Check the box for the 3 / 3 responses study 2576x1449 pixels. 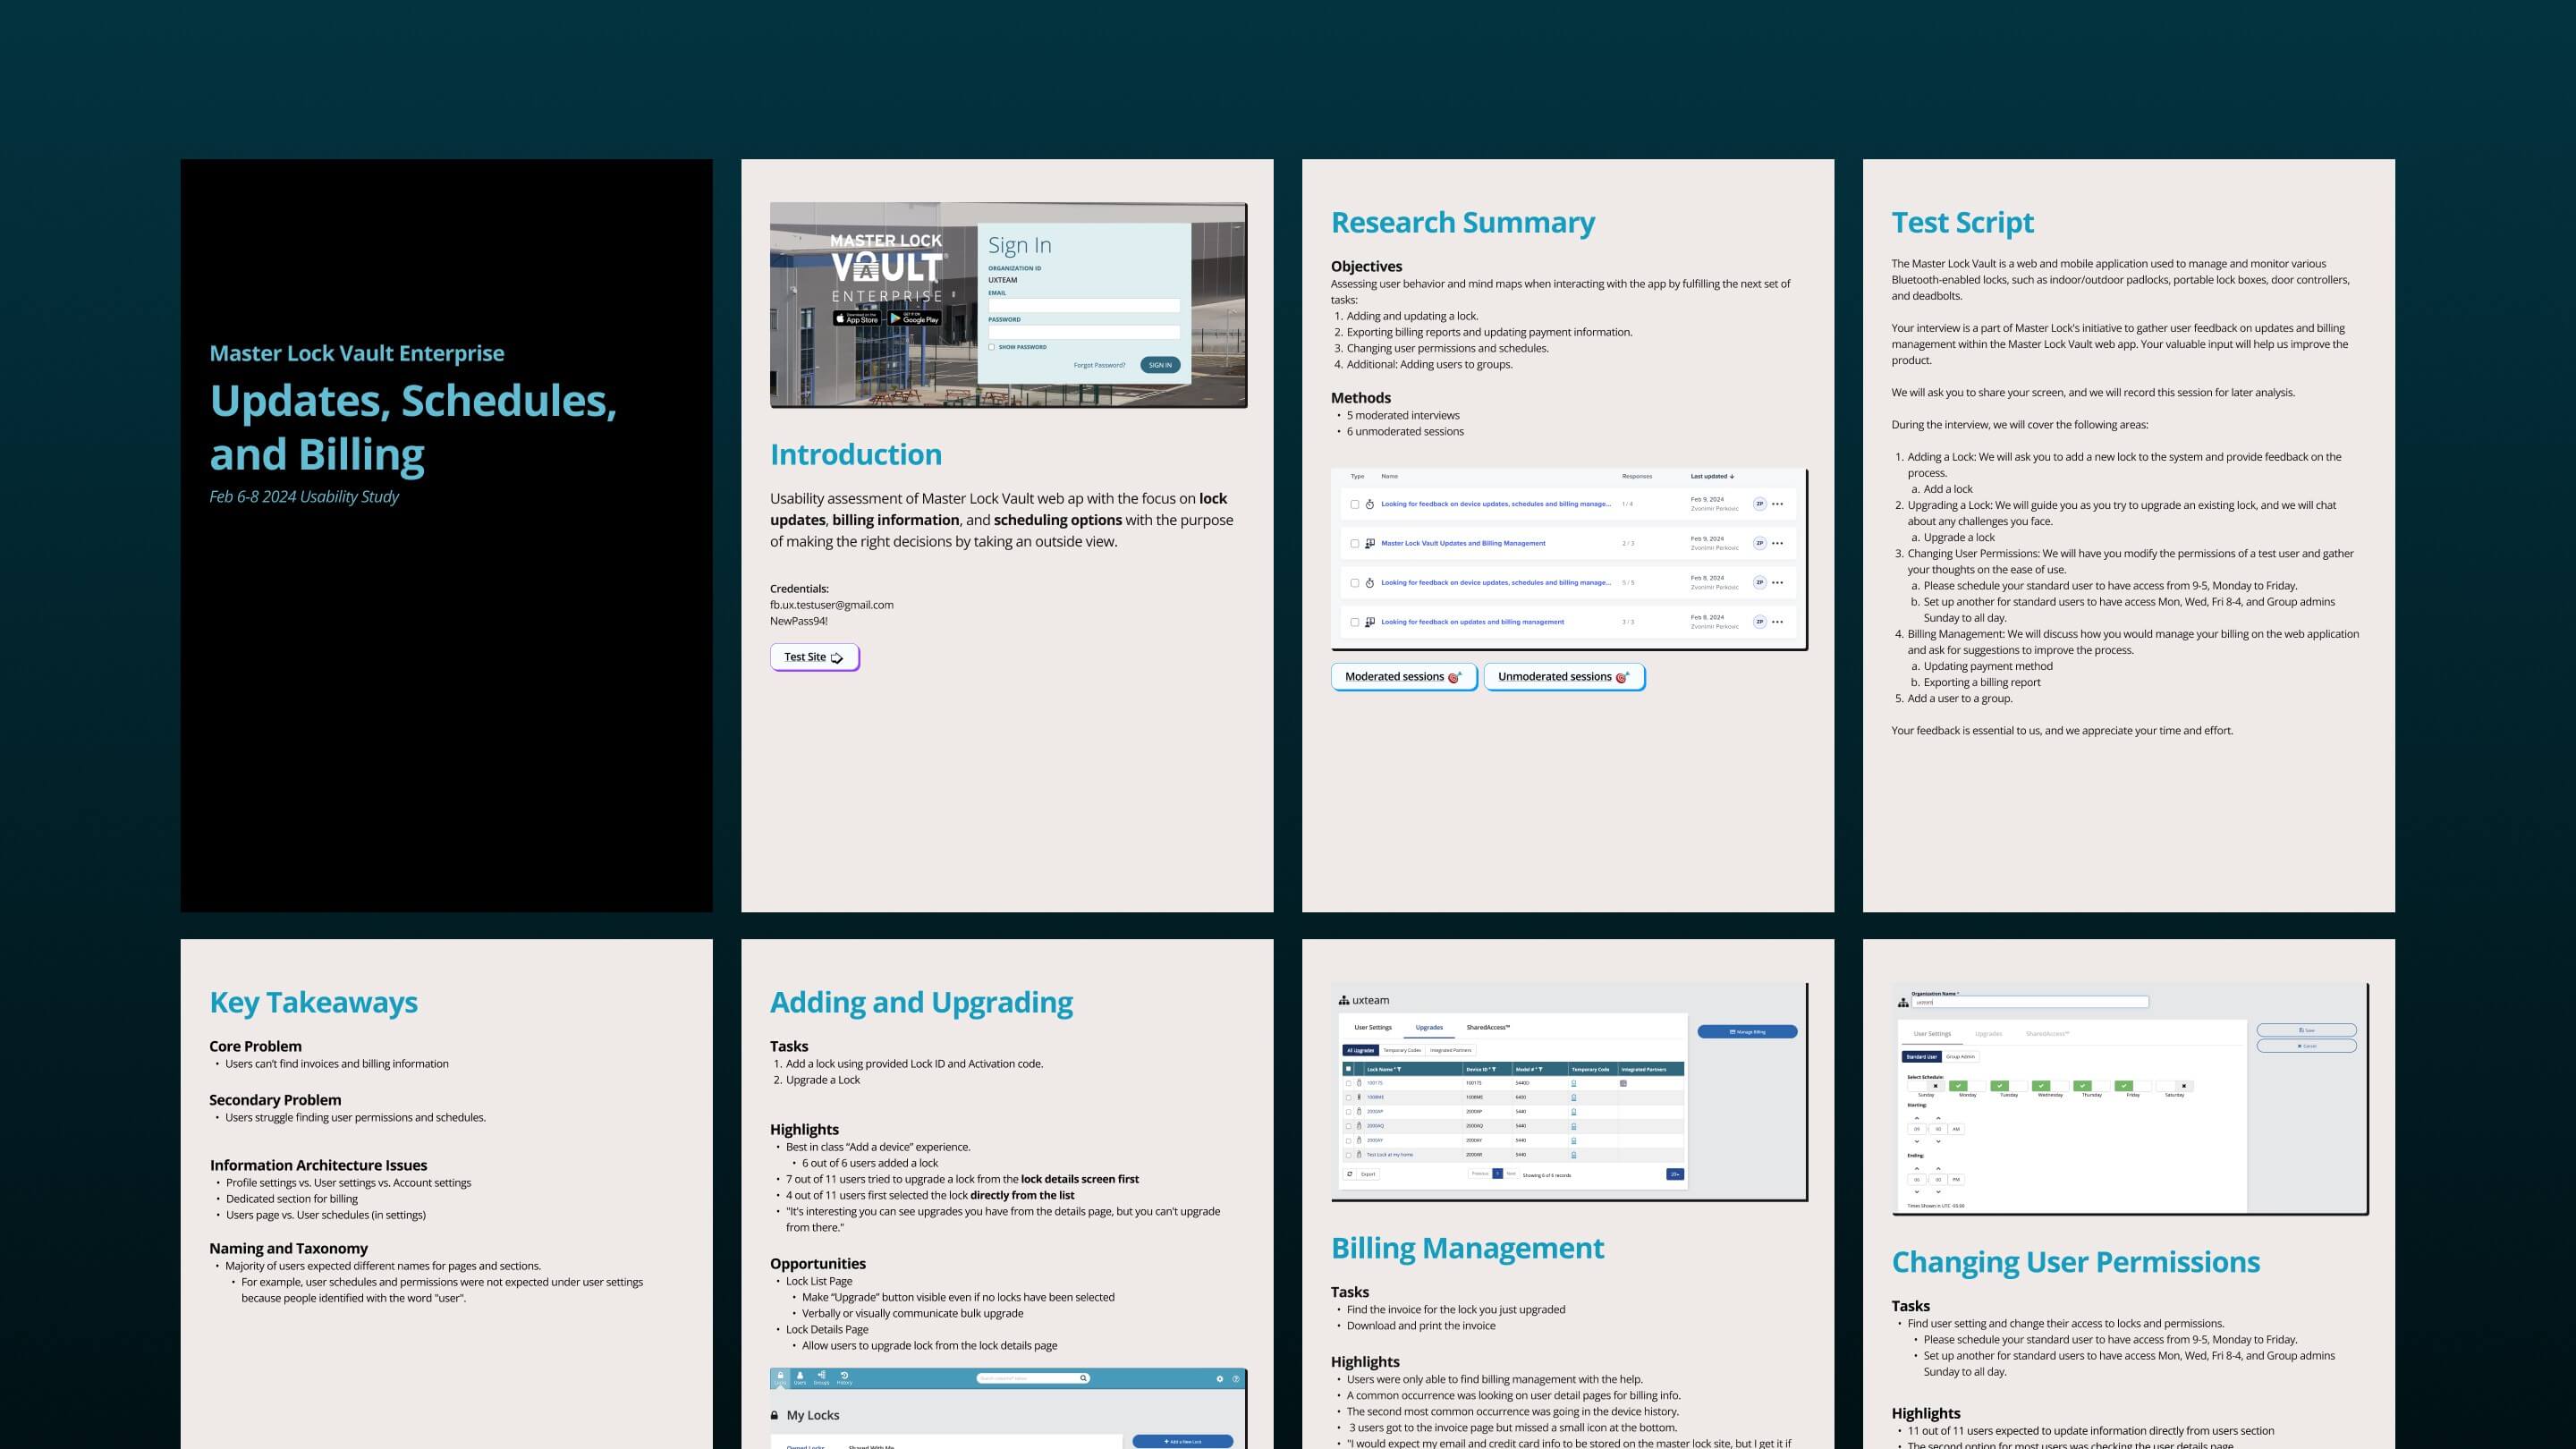coord(1355,622)
